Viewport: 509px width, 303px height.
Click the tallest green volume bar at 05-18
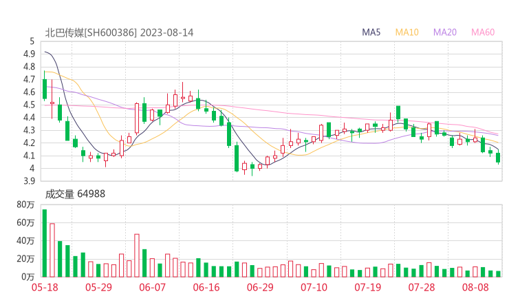coord(45,243)
